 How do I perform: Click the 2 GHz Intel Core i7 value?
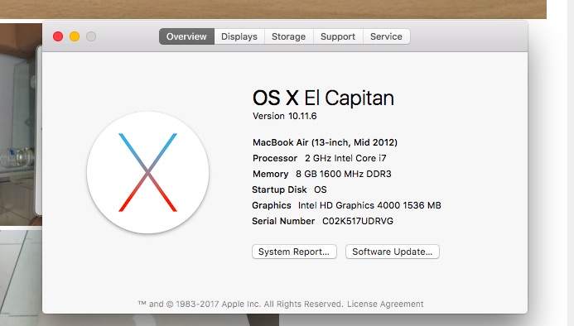[345, 158]
